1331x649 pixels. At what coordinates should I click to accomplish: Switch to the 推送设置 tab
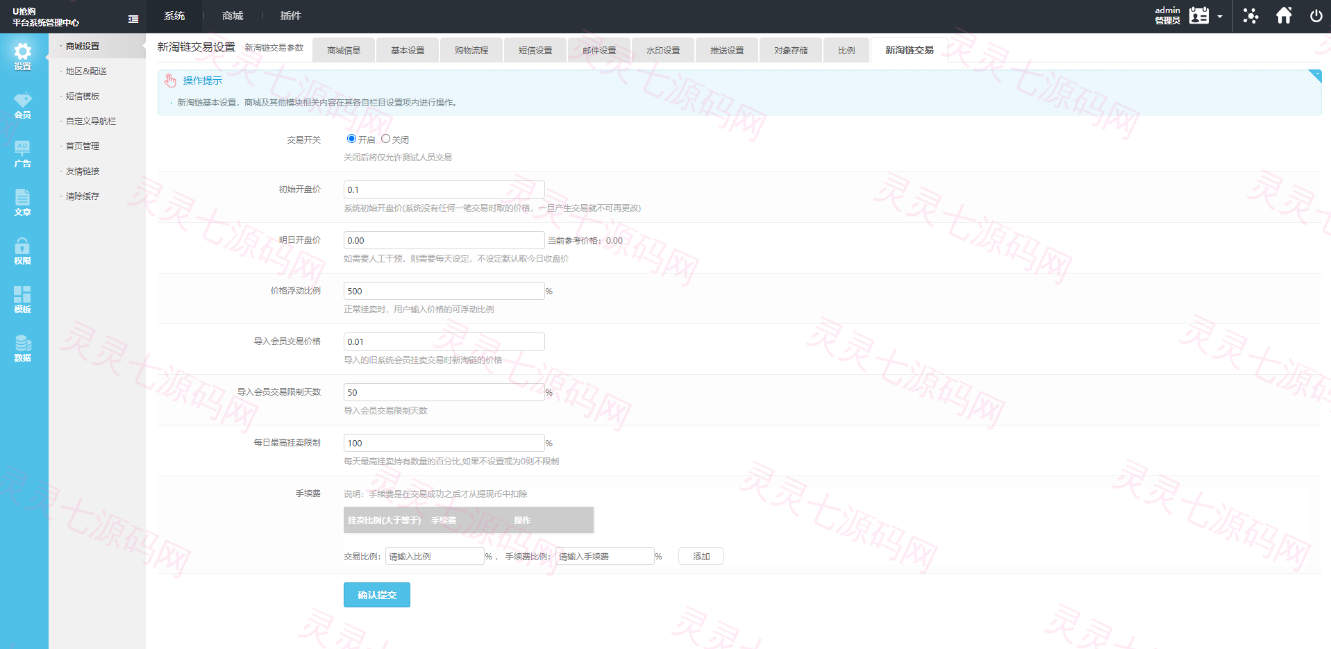click(727, 50)
